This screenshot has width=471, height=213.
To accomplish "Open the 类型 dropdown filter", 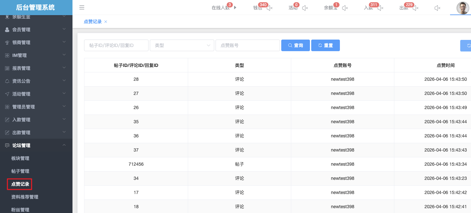I will (182, 45).
